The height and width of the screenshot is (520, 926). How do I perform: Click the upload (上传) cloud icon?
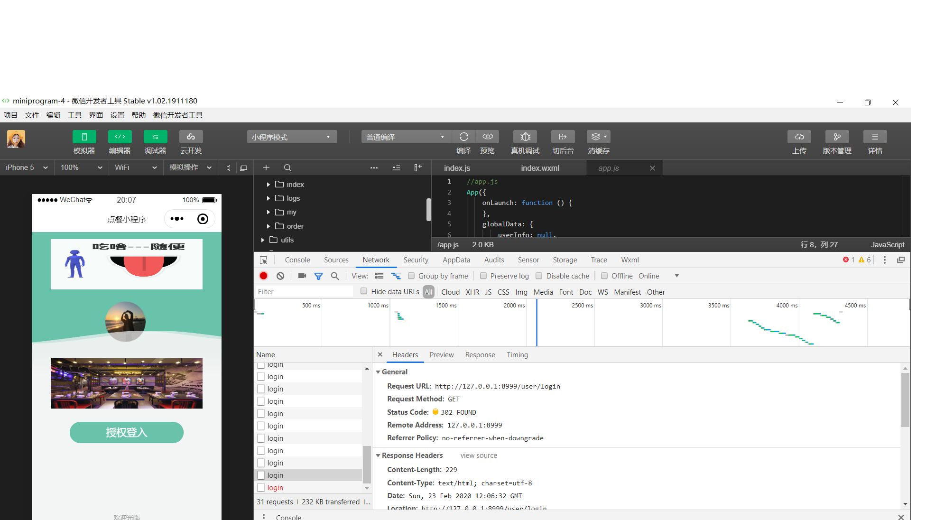pos(799,137)
